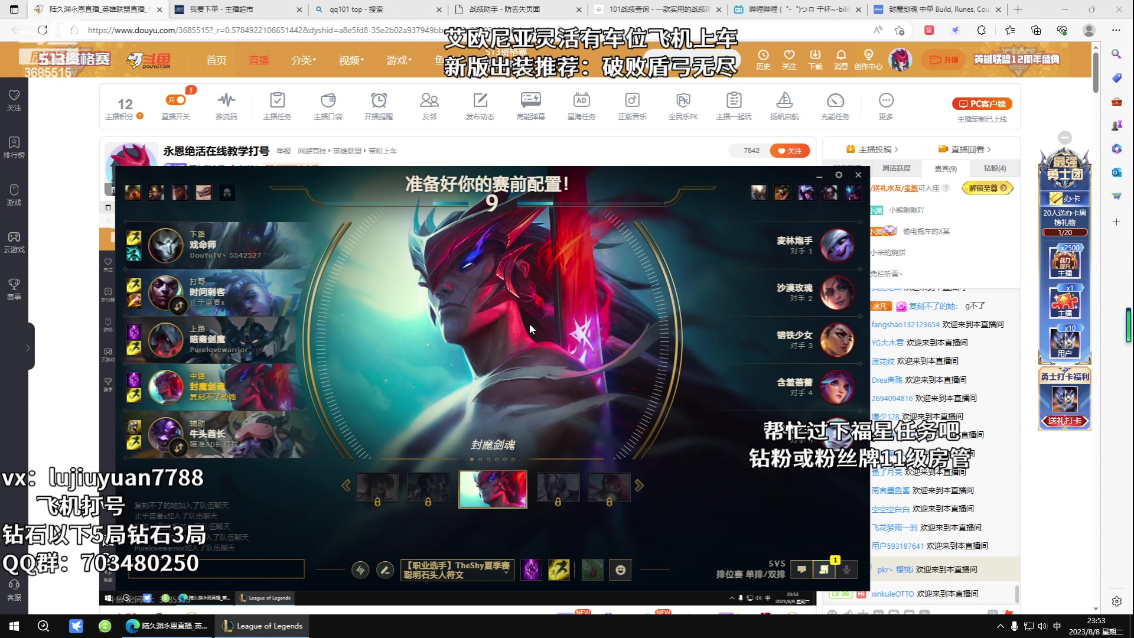Viewport: 1134px width, 638px height.
Task: Open the 正版音乐 music icon
Action: [x=633, y=100]
